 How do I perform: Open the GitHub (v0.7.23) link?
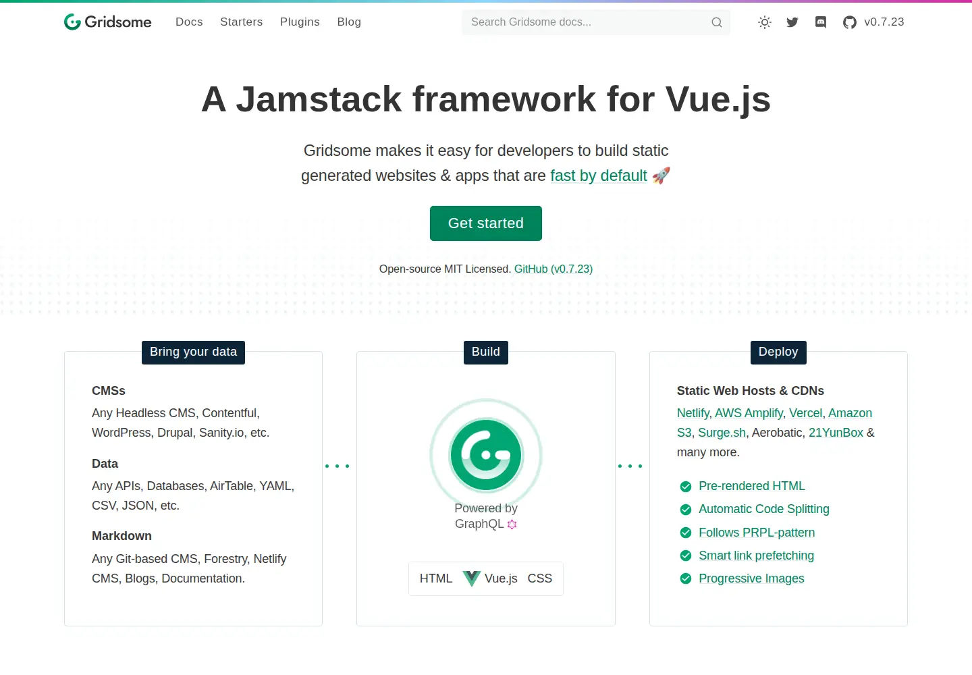tap(553, 269)
